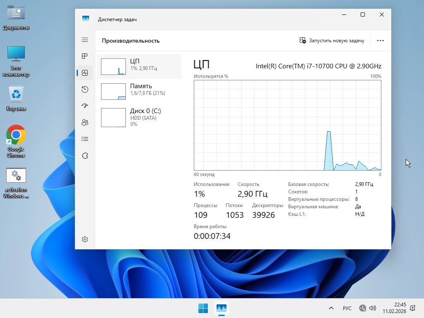
Task: Select the ЦП performance entry
Action: (x=139, y=67)
